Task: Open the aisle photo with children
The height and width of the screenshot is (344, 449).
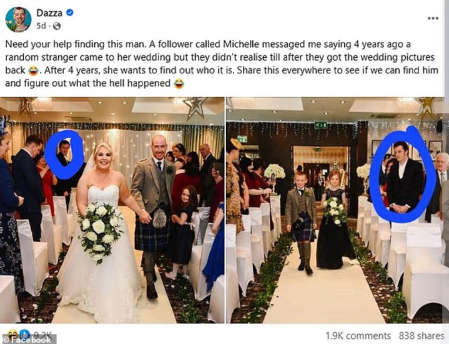Action: pyautogui.click(x=338, y=210)
